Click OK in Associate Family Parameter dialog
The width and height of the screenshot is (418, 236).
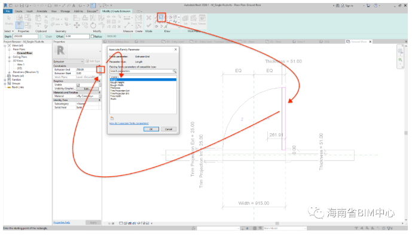(x=151, y=129)
